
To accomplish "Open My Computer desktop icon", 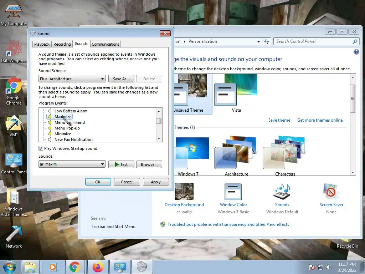I will pos(14,14).
